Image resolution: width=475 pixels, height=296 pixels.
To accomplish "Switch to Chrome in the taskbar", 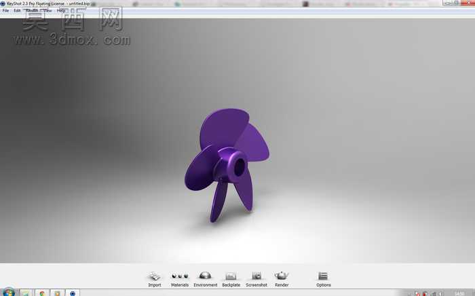I will (42, 293).
